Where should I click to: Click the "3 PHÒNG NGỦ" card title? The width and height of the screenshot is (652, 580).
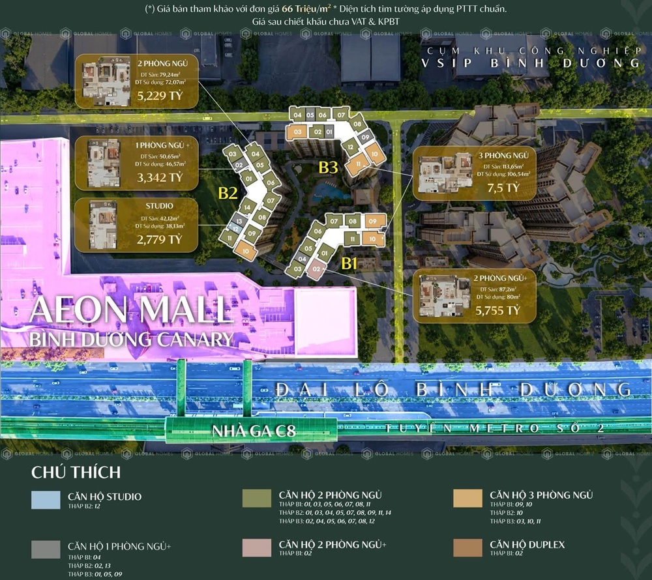pyautogui.click(x=503, y=155)
